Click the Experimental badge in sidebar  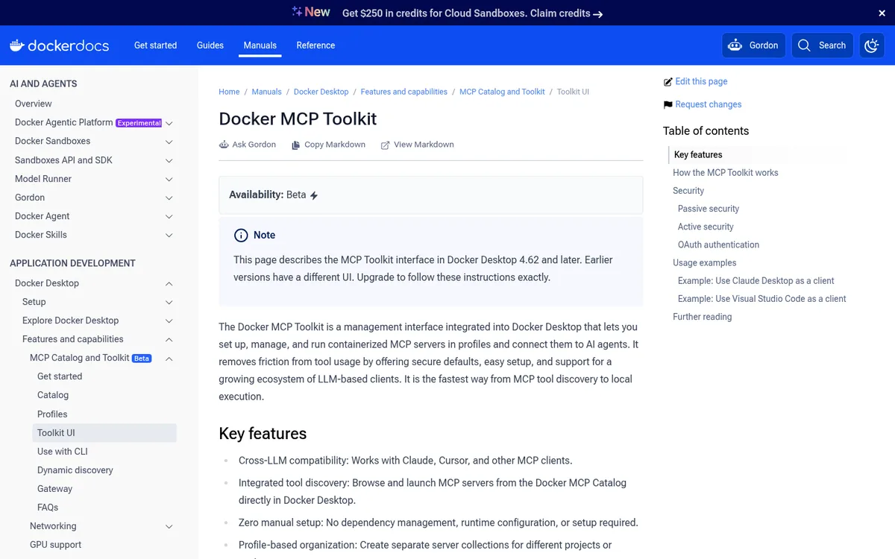139,123
